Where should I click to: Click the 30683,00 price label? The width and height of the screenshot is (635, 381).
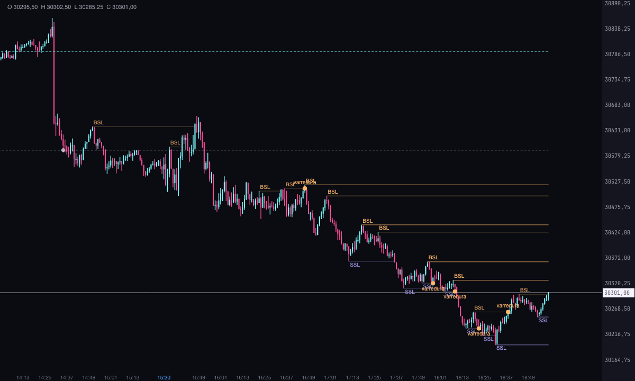pos(617,105)
